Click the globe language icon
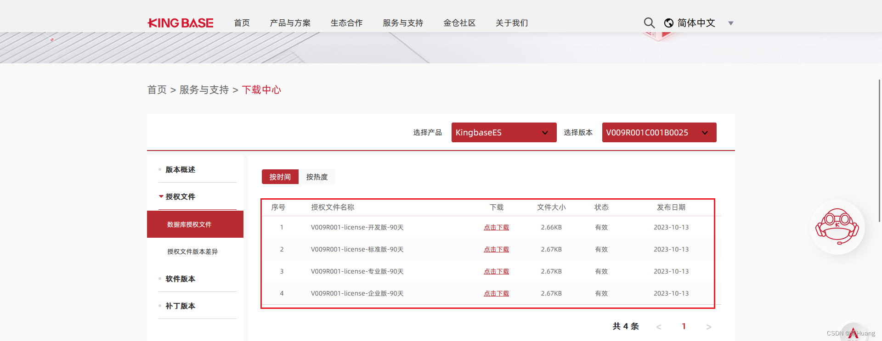The width and height of the screenshot is (882, 341). 669,23
